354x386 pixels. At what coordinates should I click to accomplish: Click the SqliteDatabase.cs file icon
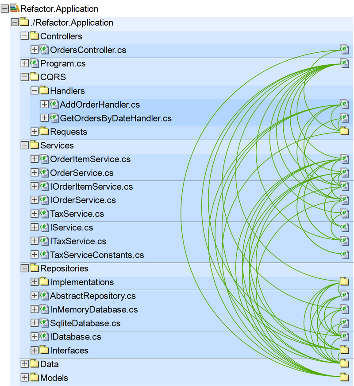(44, 323)
